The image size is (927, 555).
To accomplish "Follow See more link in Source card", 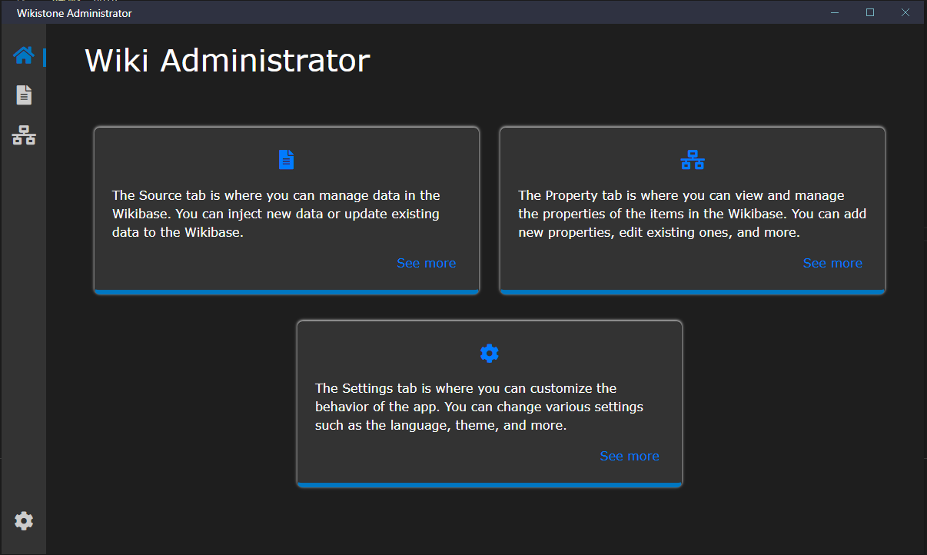I will click(426, 263).
